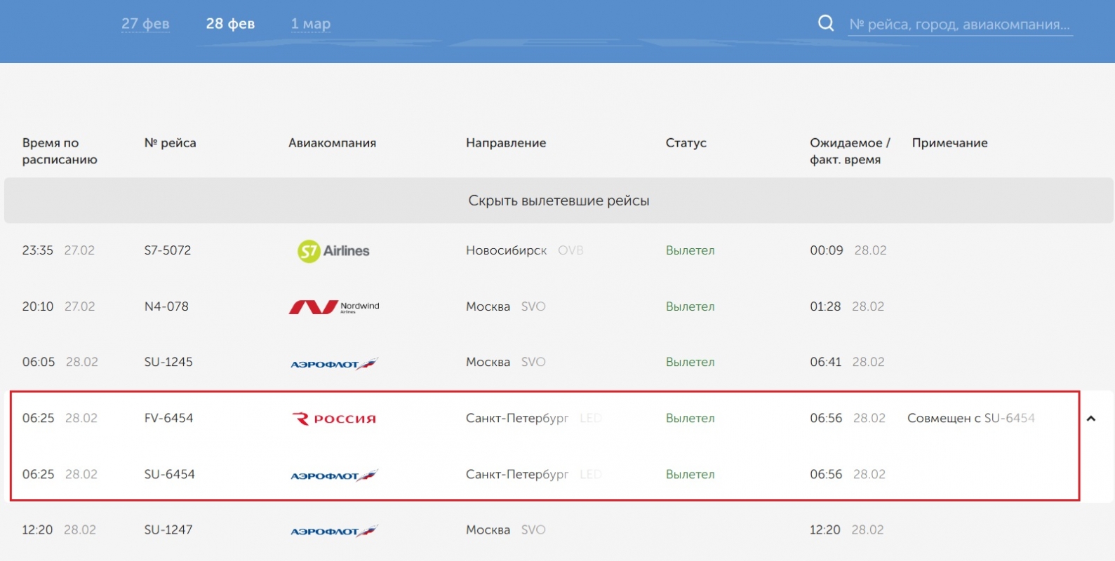Click the "Совмещен с SU-6454" note
Viewport: 1115px width, 561px height.
[970, 418]
